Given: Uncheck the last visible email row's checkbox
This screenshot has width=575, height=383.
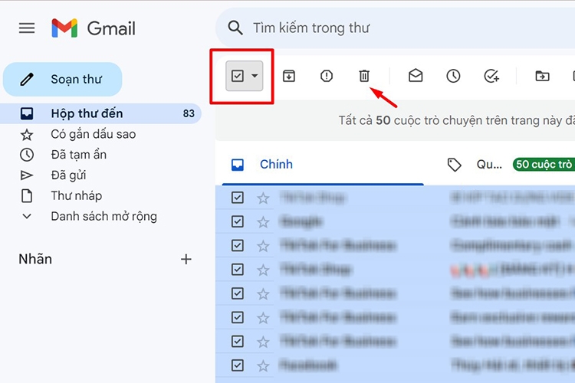Looking at the screenshot, I should (x=237, y=365).
